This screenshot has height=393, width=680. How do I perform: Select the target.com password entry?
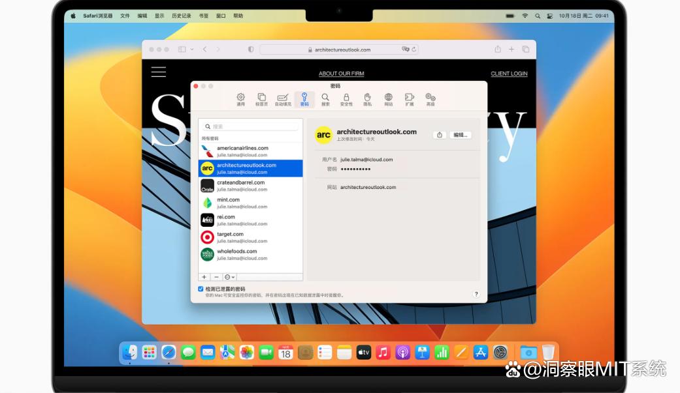pyautogui.click(x=251, y=237)
